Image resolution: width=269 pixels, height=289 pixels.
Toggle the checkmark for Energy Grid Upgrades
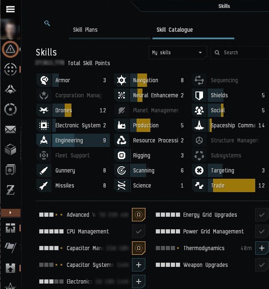tap(261, 215)
